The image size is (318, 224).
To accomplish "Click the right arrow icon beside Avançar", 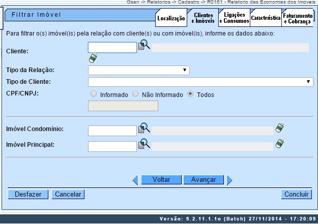I will click(x=229, y=179).
